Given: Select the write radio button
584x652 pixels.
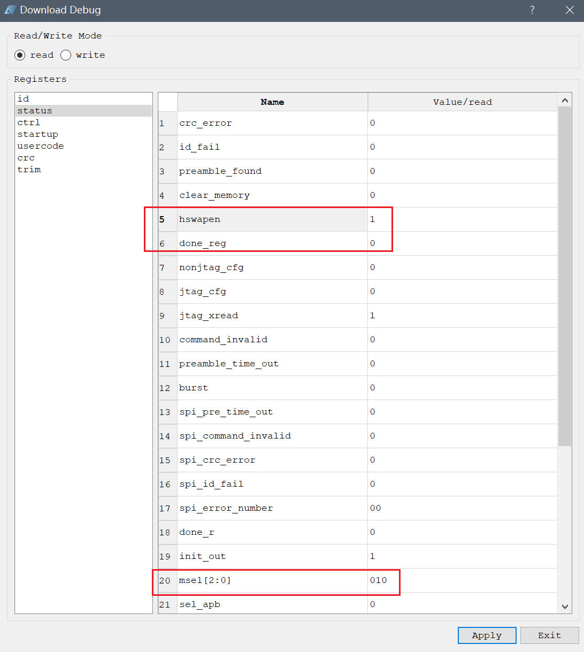Looking at the screenshot, I should coord(66,55).
